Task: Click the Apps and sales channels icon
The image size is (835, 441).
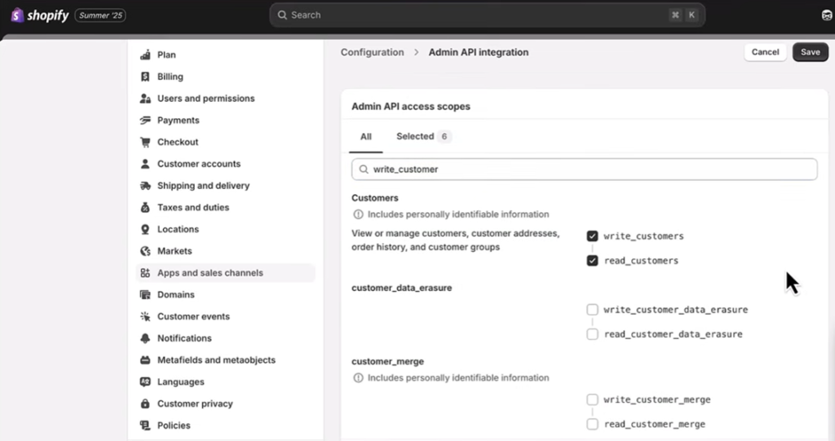Action: click(x=145, y=273)
